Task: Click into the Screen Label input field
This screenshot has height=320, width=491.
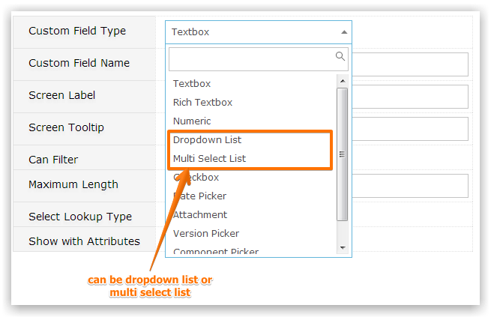Action: 410,97
